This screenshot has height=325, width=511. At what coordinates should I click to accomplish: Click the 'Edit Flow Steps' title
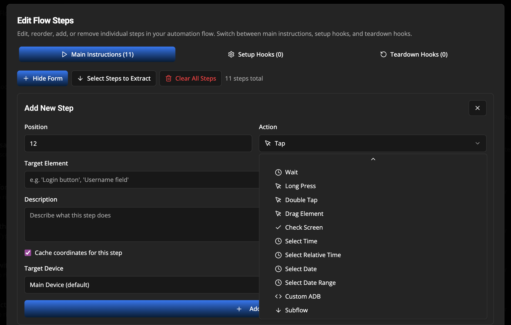coord(45,20)
